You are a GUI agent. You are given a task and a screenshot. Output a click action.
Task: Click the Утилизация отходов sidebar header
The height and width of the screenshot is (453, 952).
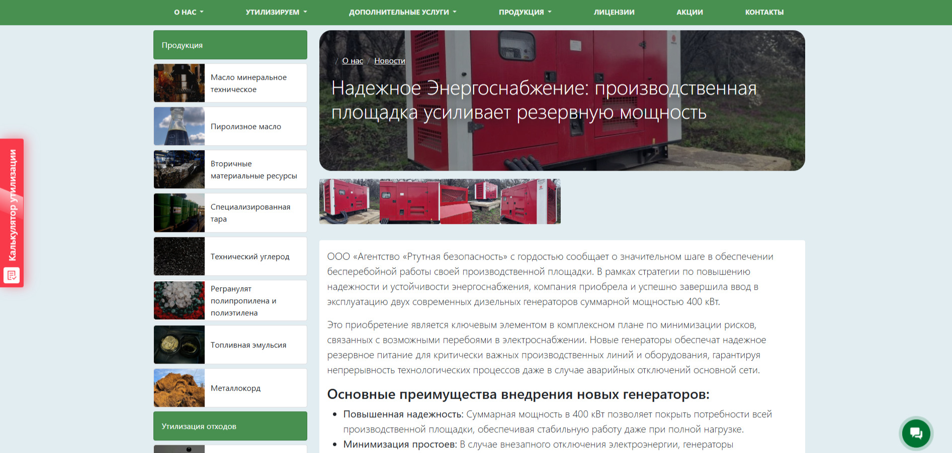click(230, 426)
